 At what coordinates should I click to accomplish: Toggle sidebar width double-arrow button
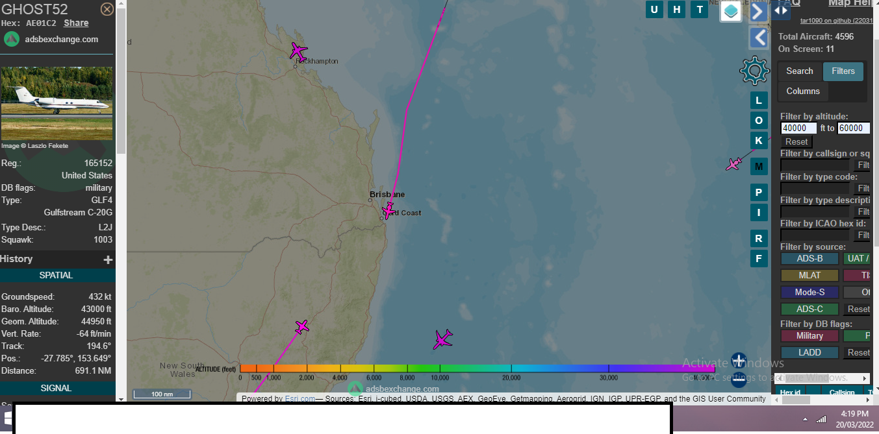tap(781, 10)
